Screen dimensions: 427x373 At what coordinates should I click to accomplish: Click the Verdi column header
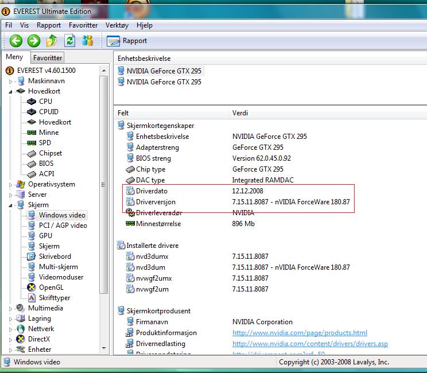click(x=328, y=113)
